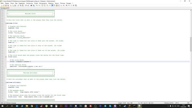The image size is (192, 108).
Task: Show hidden tray icons chevron
Action: (168, 106)
